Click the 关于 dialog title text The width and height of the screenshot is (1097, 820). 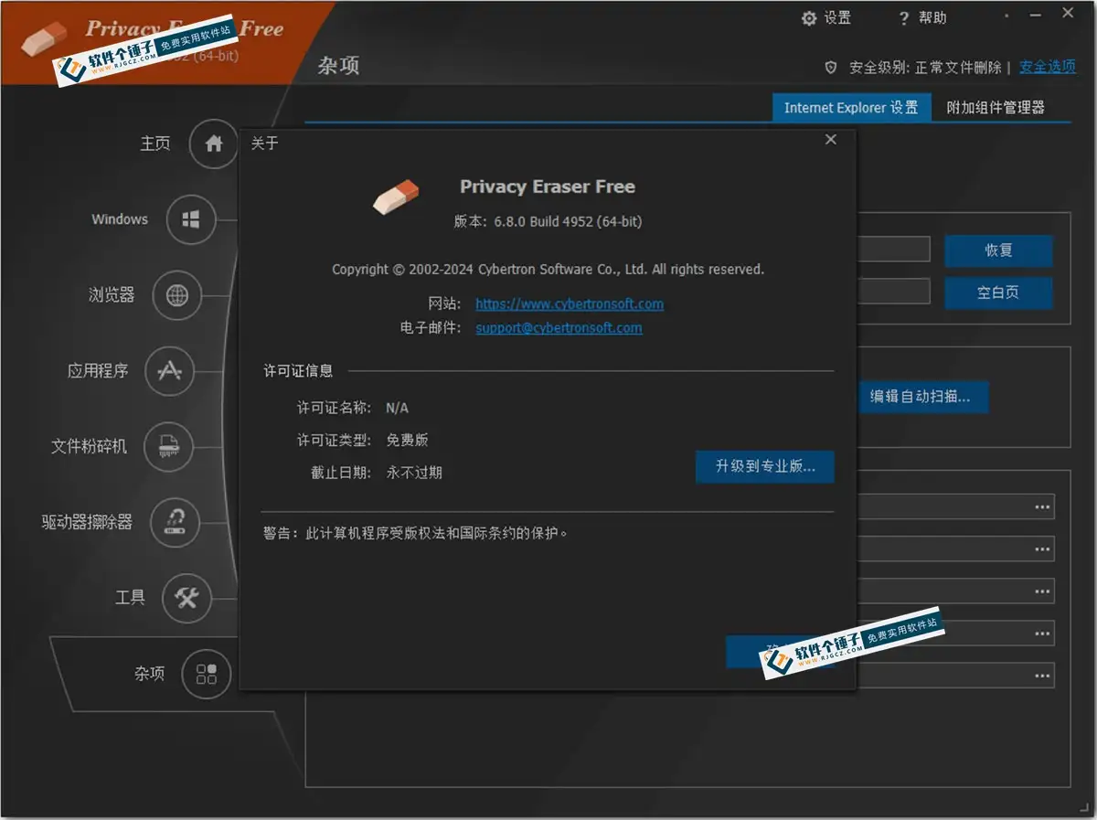click(264, 144)
